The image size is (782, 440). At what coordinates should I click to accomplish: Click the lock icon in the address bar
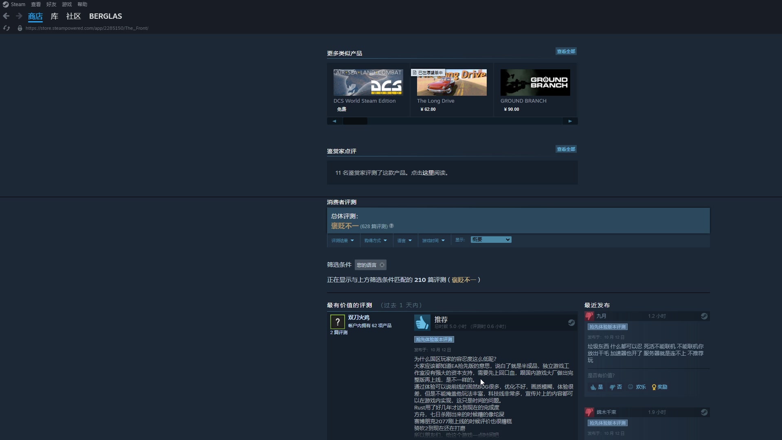click(x=20, y=28)
